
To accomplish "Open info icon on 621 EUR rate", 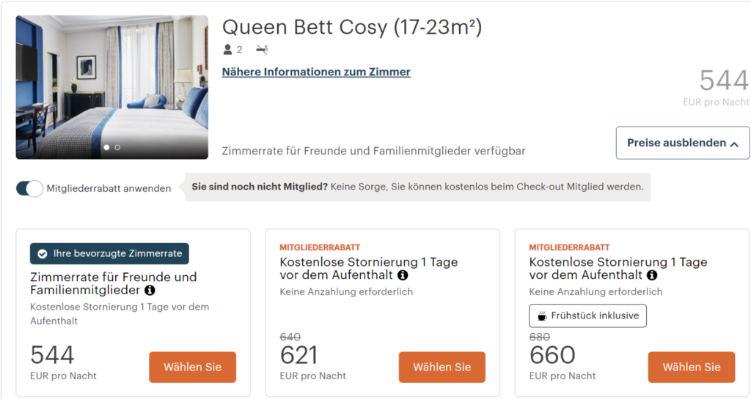I will pyautogui.click(x=403, y=275).
